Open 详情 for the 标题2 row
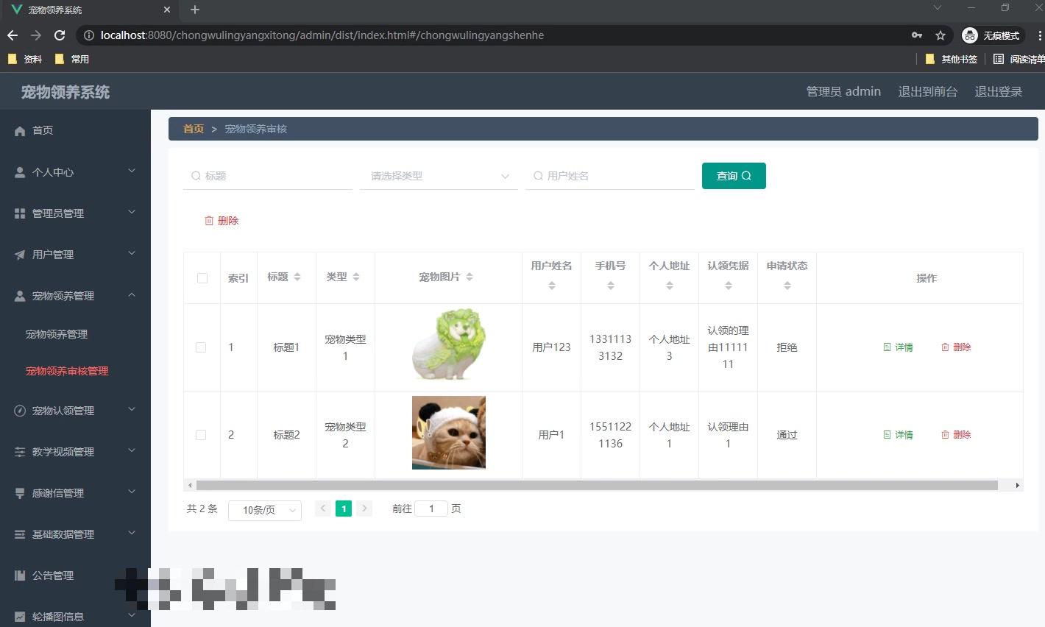 pos(898,435)
